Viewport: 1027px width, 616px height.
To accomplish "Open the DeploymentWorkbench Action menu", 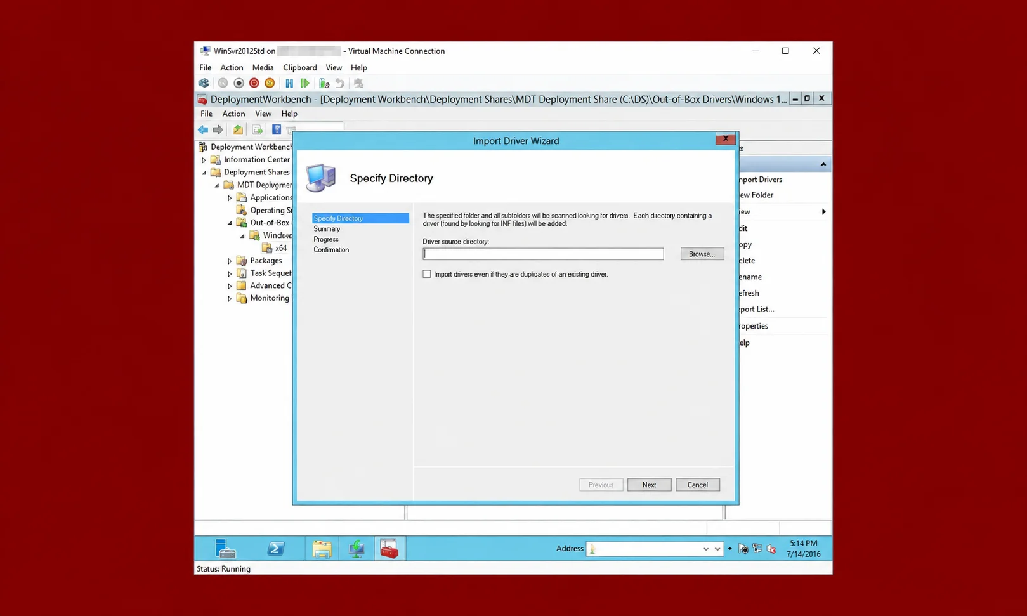I will point(233,114).
